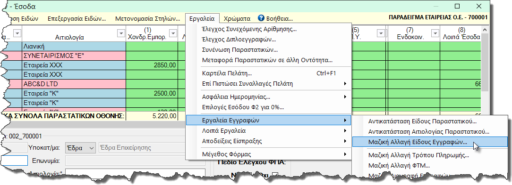
Task: Open Επεξεργασία Ειδών menu item
Action: click(x=77, y=18)
